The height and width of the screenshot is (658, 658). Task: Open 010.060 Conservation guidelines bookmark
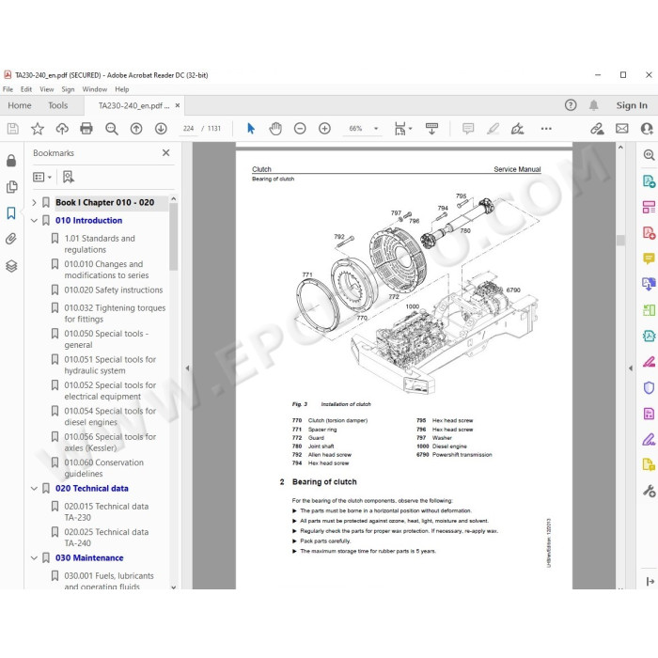tap(103, 468)
